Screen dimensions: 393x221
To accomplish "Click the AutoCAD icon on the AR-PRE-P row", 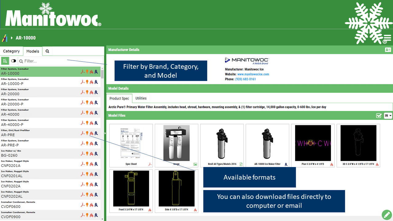I will [91, 143].
